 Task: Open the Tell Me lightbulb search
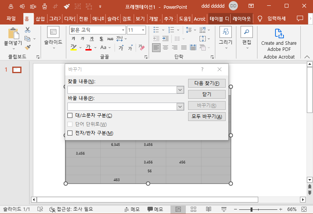click(260, 19)
